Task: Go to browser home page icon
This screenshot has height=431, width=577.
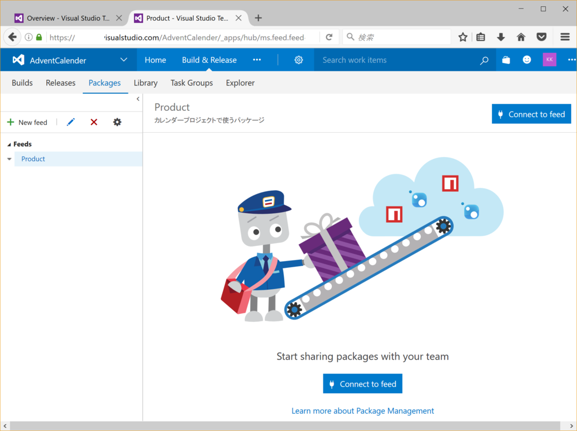Action: point(521,37)
